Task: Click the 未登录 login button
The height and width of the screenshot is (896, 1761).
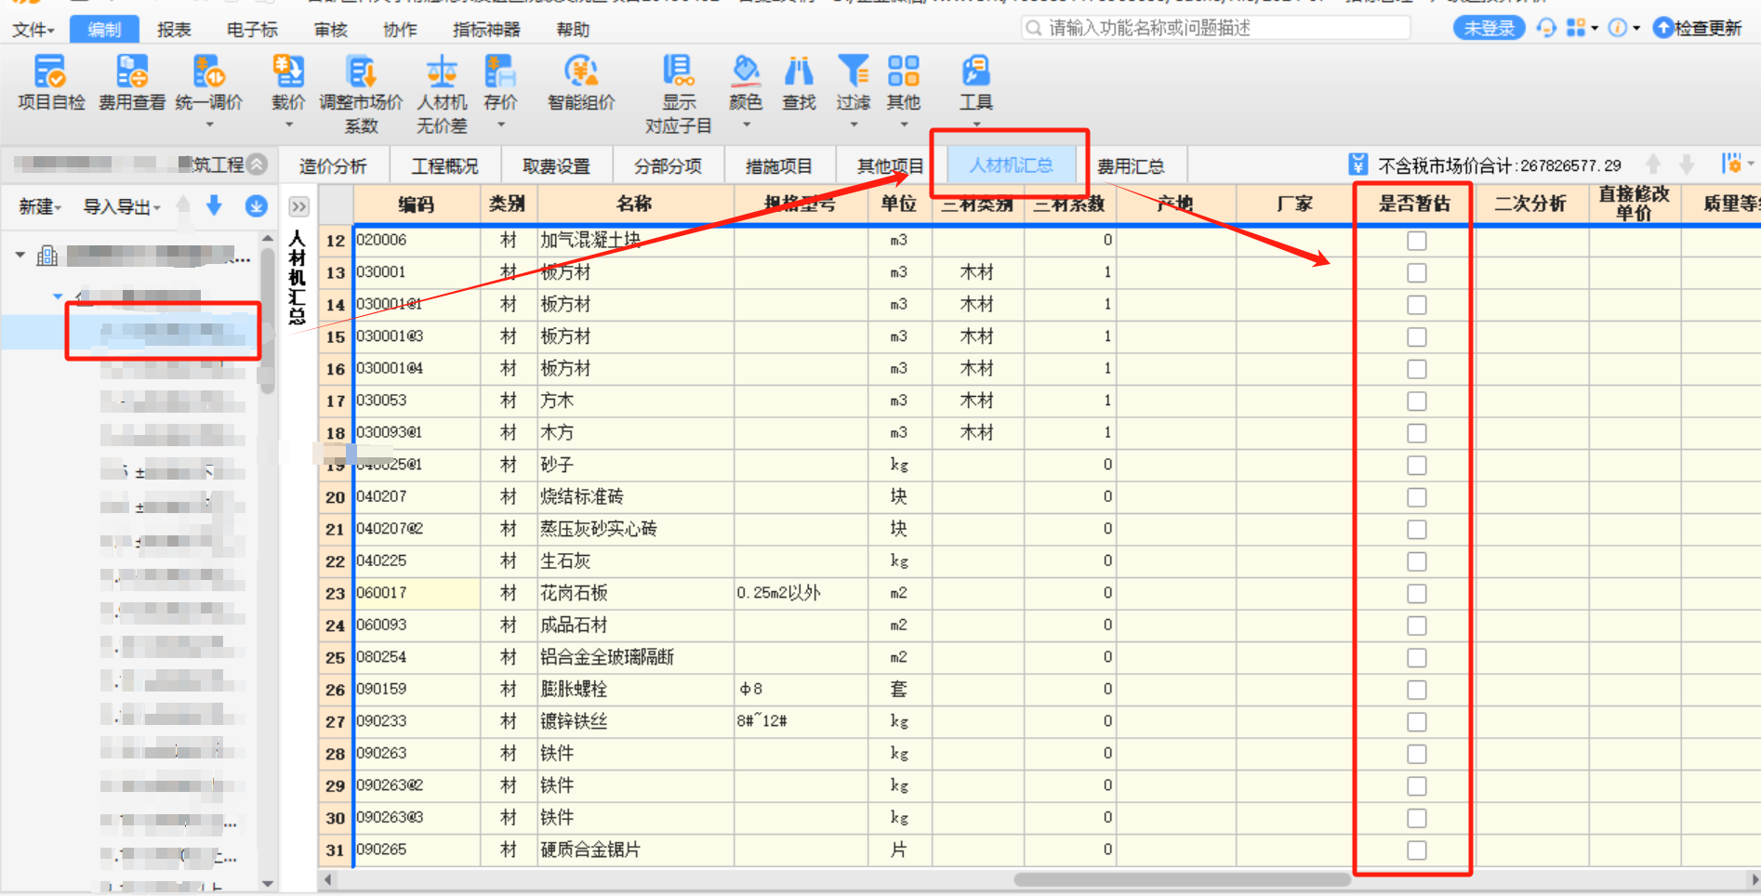Action: (x=1489, y=28)
